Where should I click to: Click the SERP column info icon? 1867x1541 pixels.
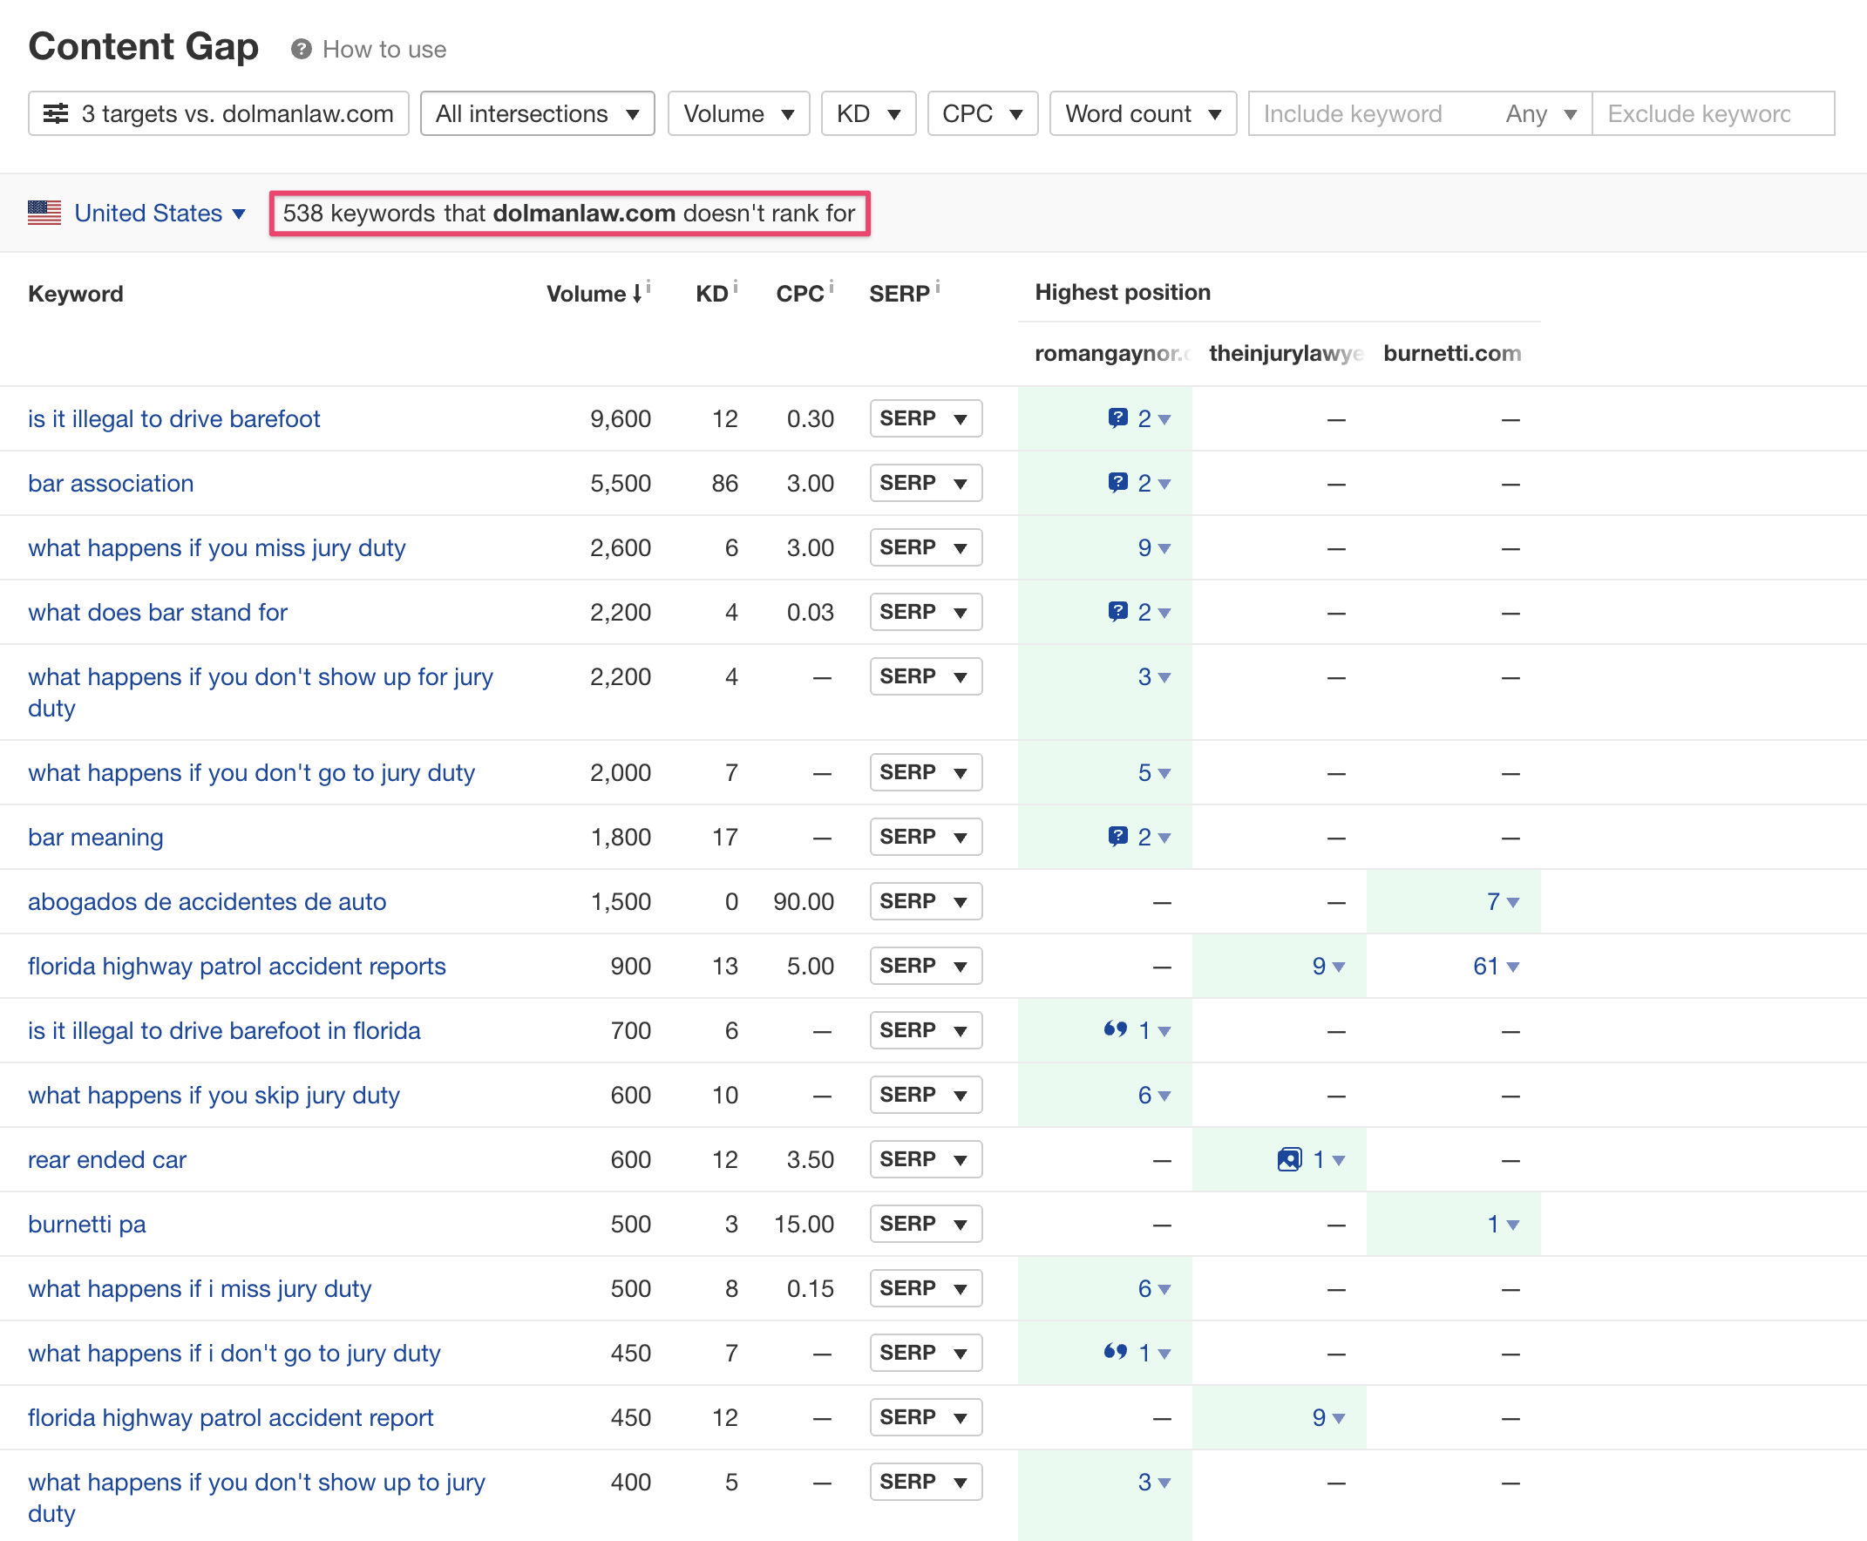coord(938,286)
